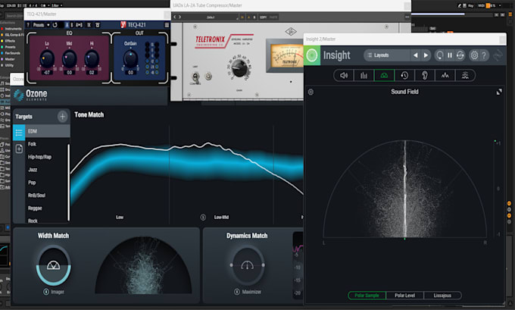This screenshot has width=515, height=310.
Task: Open the TEQ-421 Presets dropdown
Action: 41,25
